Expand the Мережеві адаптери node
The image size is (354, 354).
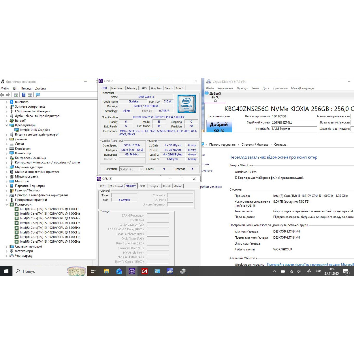[6, 167]
